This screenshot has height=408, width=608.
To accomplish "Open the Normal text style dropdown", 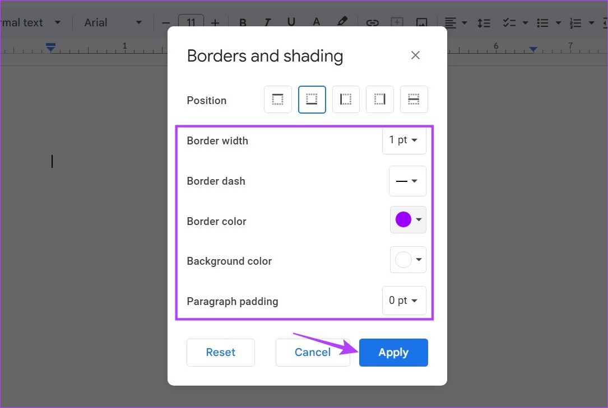I will click(x=31, y=22).
